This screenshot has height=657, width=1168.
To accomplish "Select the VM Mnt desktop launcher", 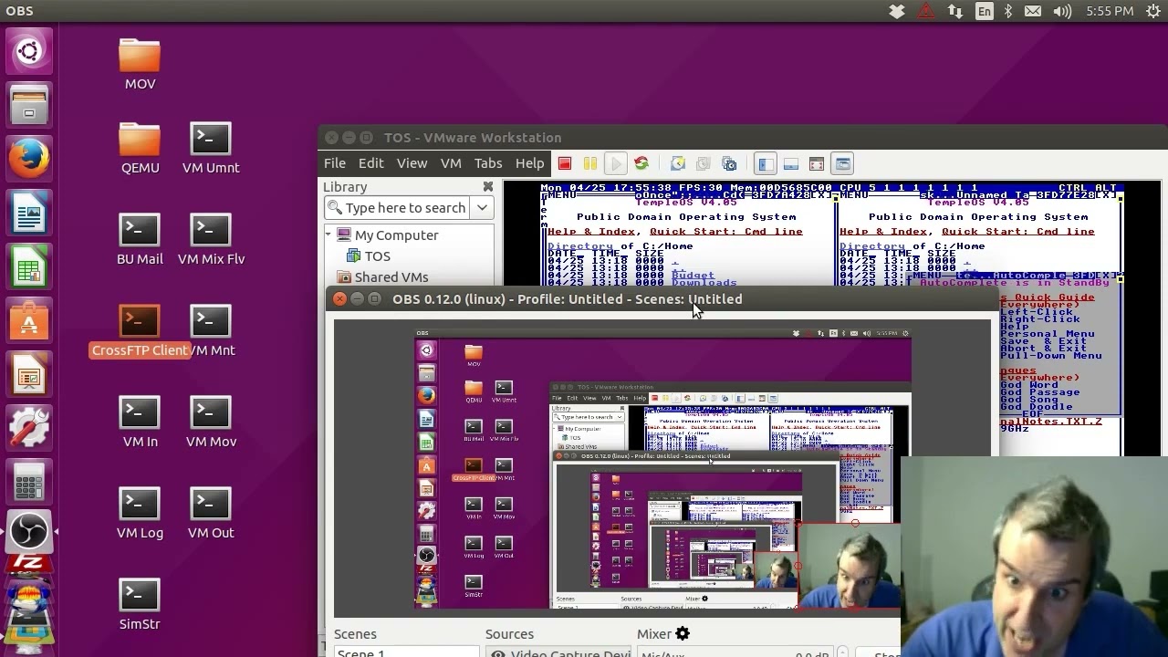I will (211, 330).
